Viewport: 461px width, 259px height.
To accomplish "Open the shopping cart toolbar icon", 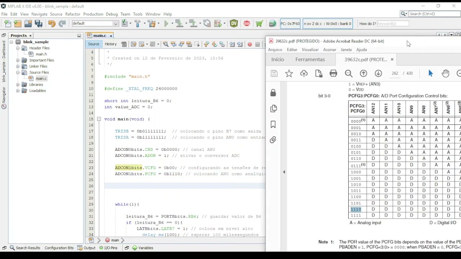I will pyautogui.click(x=259, y=24).
